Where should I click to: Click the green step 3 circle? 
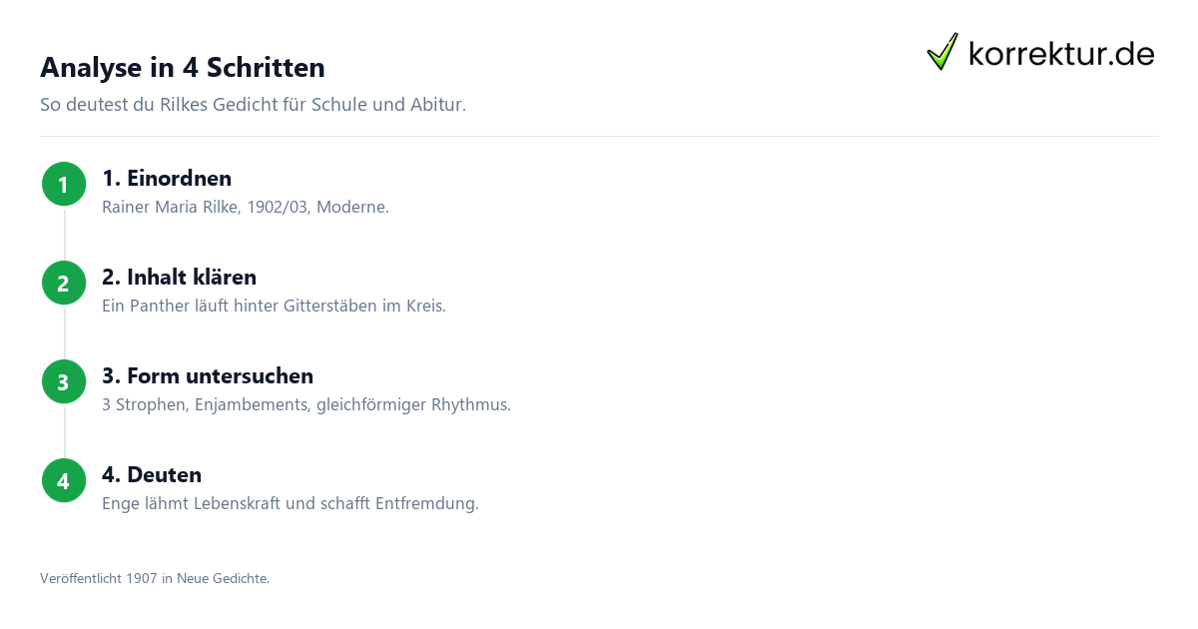point(63,381)
